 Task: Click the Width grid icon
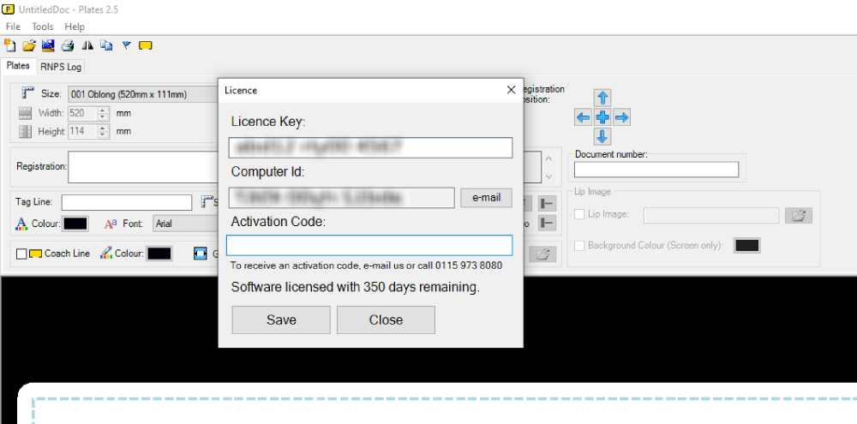tap(26, 114)
